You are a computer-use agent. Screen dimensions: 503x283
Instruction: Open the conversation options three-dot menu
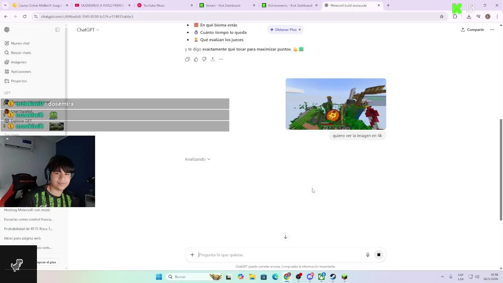tap(492, 29)
